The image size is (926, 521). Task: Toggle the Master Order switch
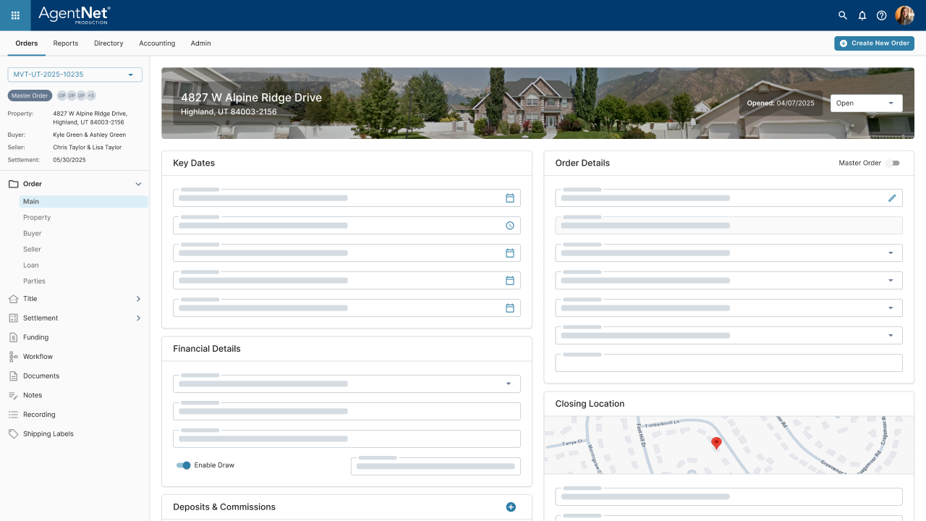click(x=893, y=164)
